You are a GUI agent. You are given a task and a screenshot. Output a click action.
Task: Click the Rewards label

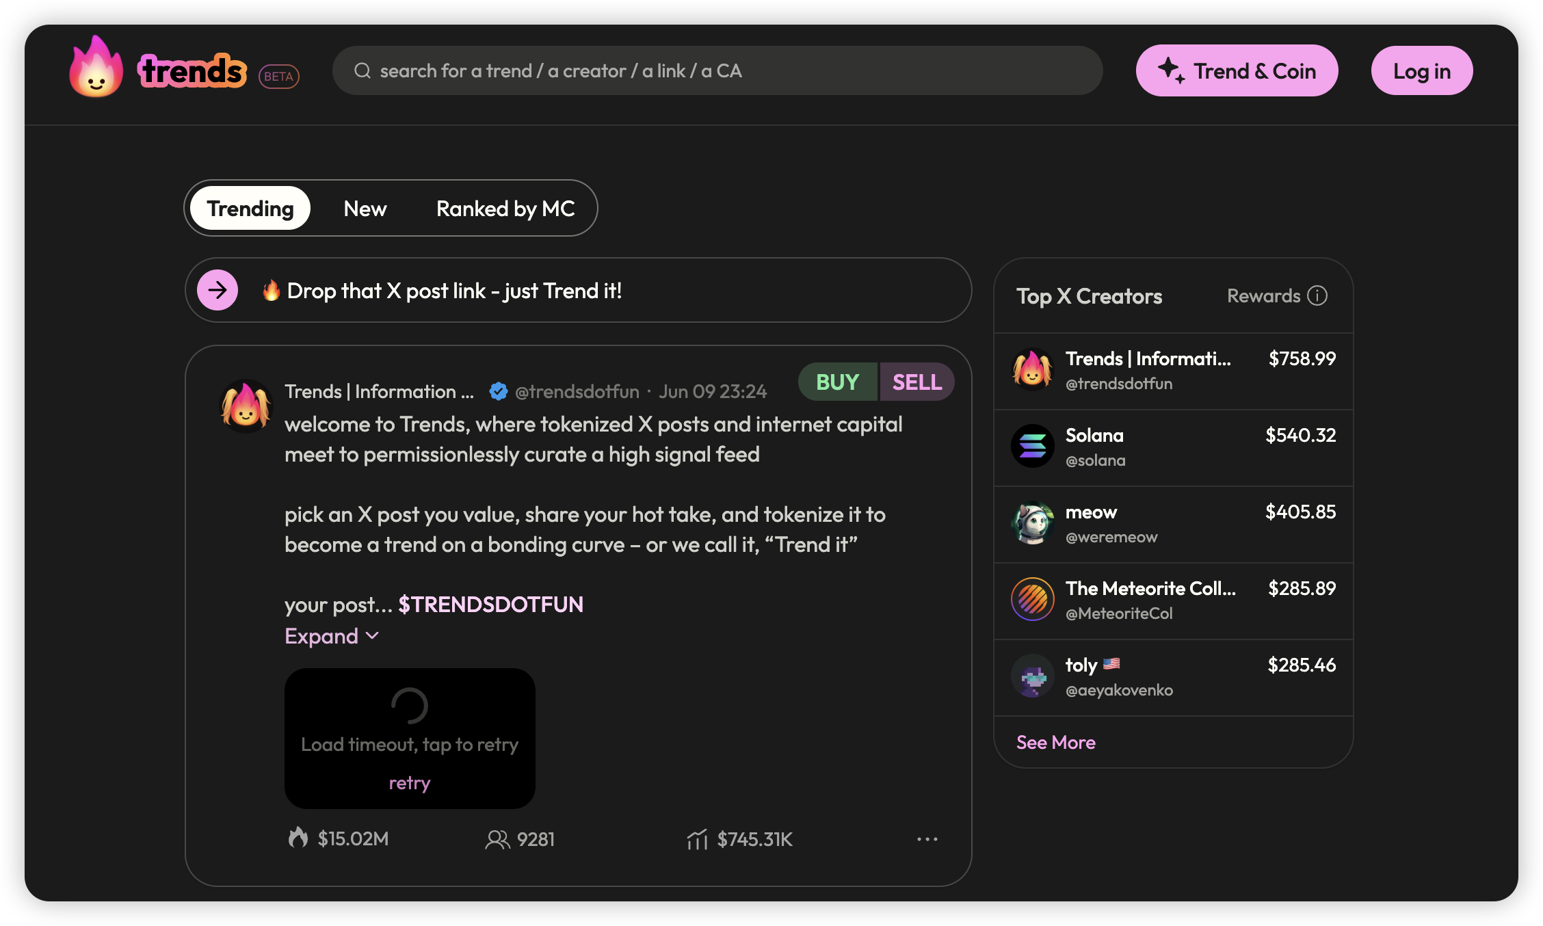tap(1263, 295)
